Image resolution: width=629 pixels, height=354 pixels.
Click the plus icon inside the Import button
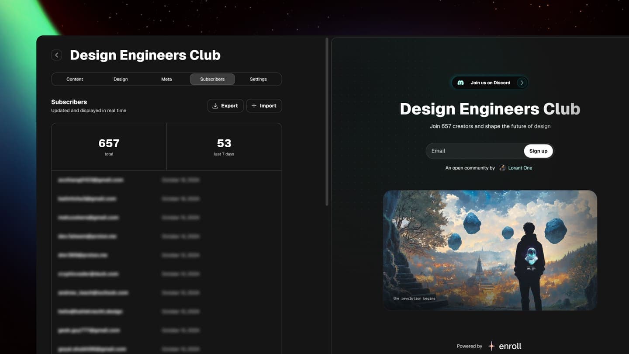click(254, 105)
